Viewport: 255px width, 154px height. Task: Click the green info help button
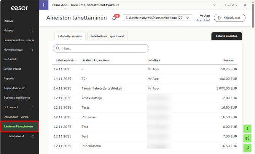(x=247, y=128)
